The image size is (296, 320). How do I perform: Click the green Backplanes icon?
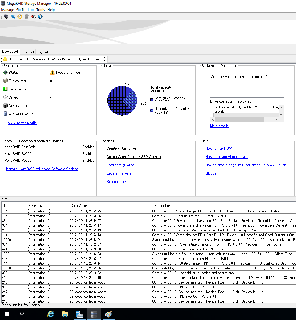pos(6,89)
